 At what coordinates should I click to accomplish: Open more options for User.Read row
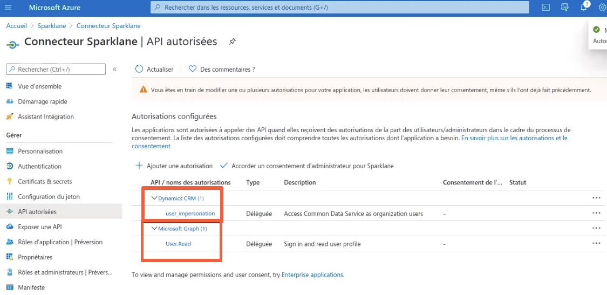pyautogui.click(x=596, y=243)
